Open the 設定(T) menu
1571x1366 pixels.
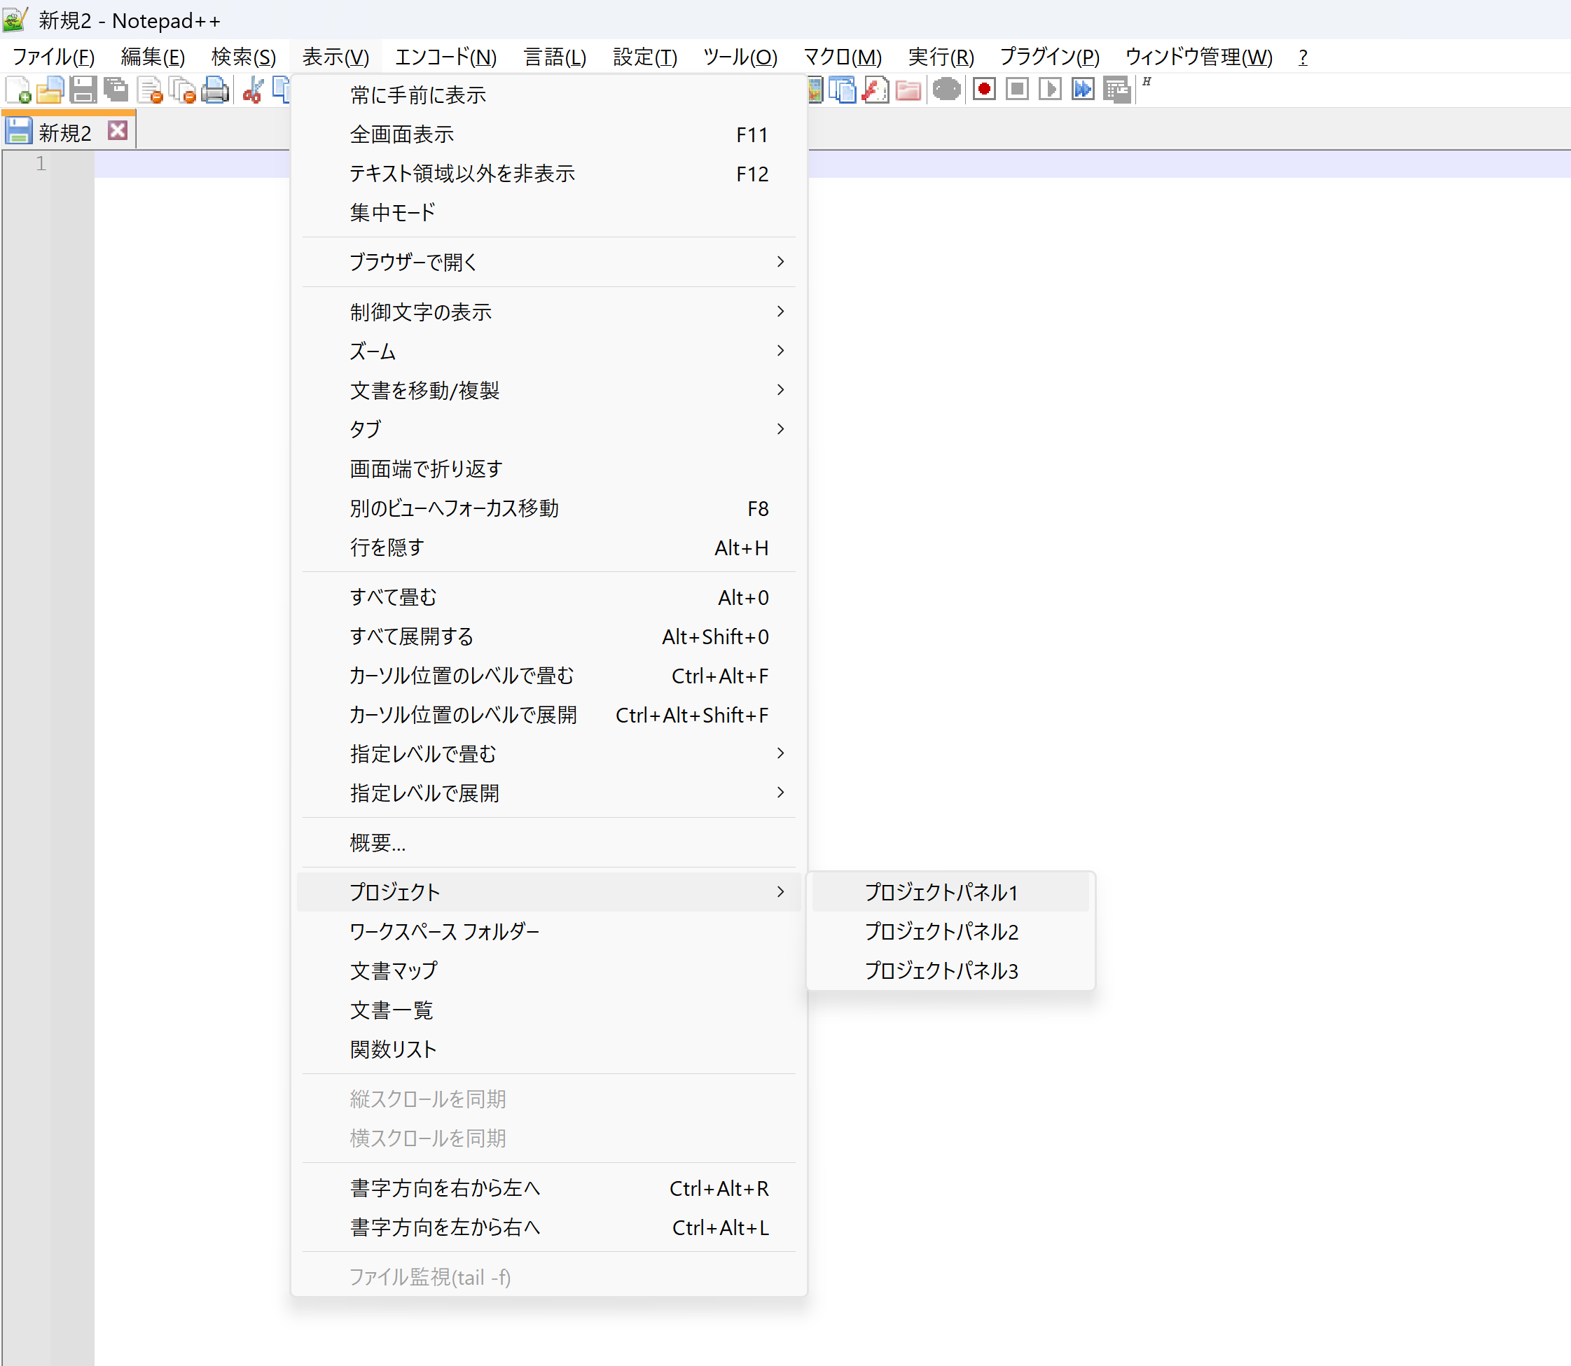[644, 57]
